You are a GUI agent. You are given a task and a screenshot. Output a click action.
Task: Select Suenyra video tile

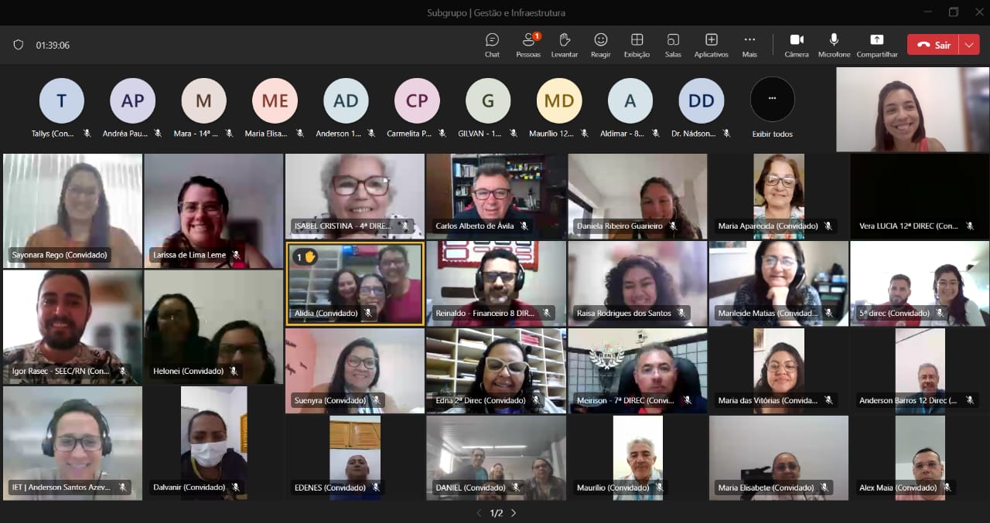tap(355, 371)
